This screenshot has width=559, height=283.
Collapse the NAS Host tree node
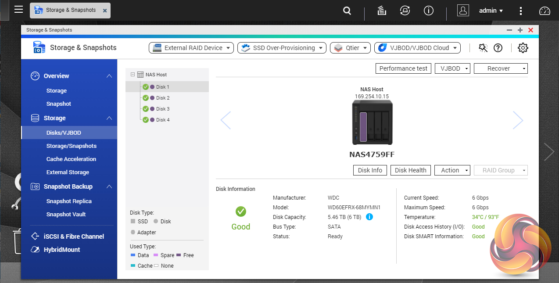(x=133, y=75)
